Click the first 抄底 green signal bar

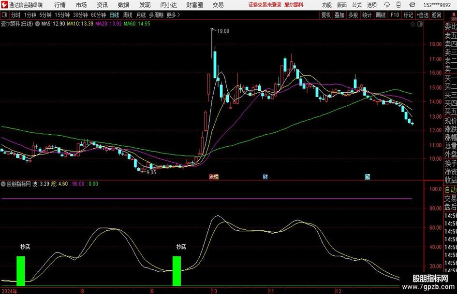tap(21, 271)
